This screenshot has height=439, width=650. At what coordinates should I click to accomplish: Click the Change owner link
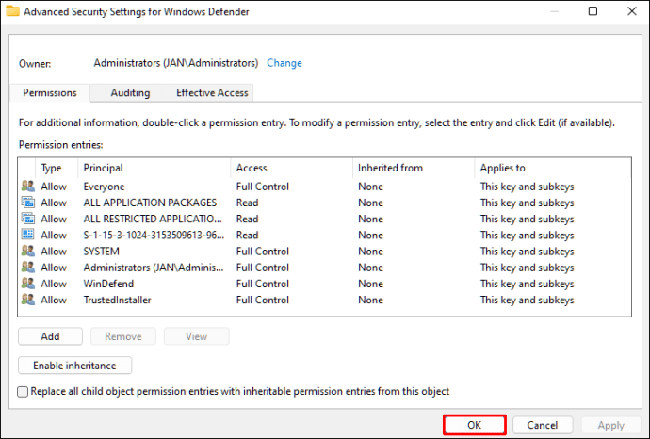(x=284, y=63)
